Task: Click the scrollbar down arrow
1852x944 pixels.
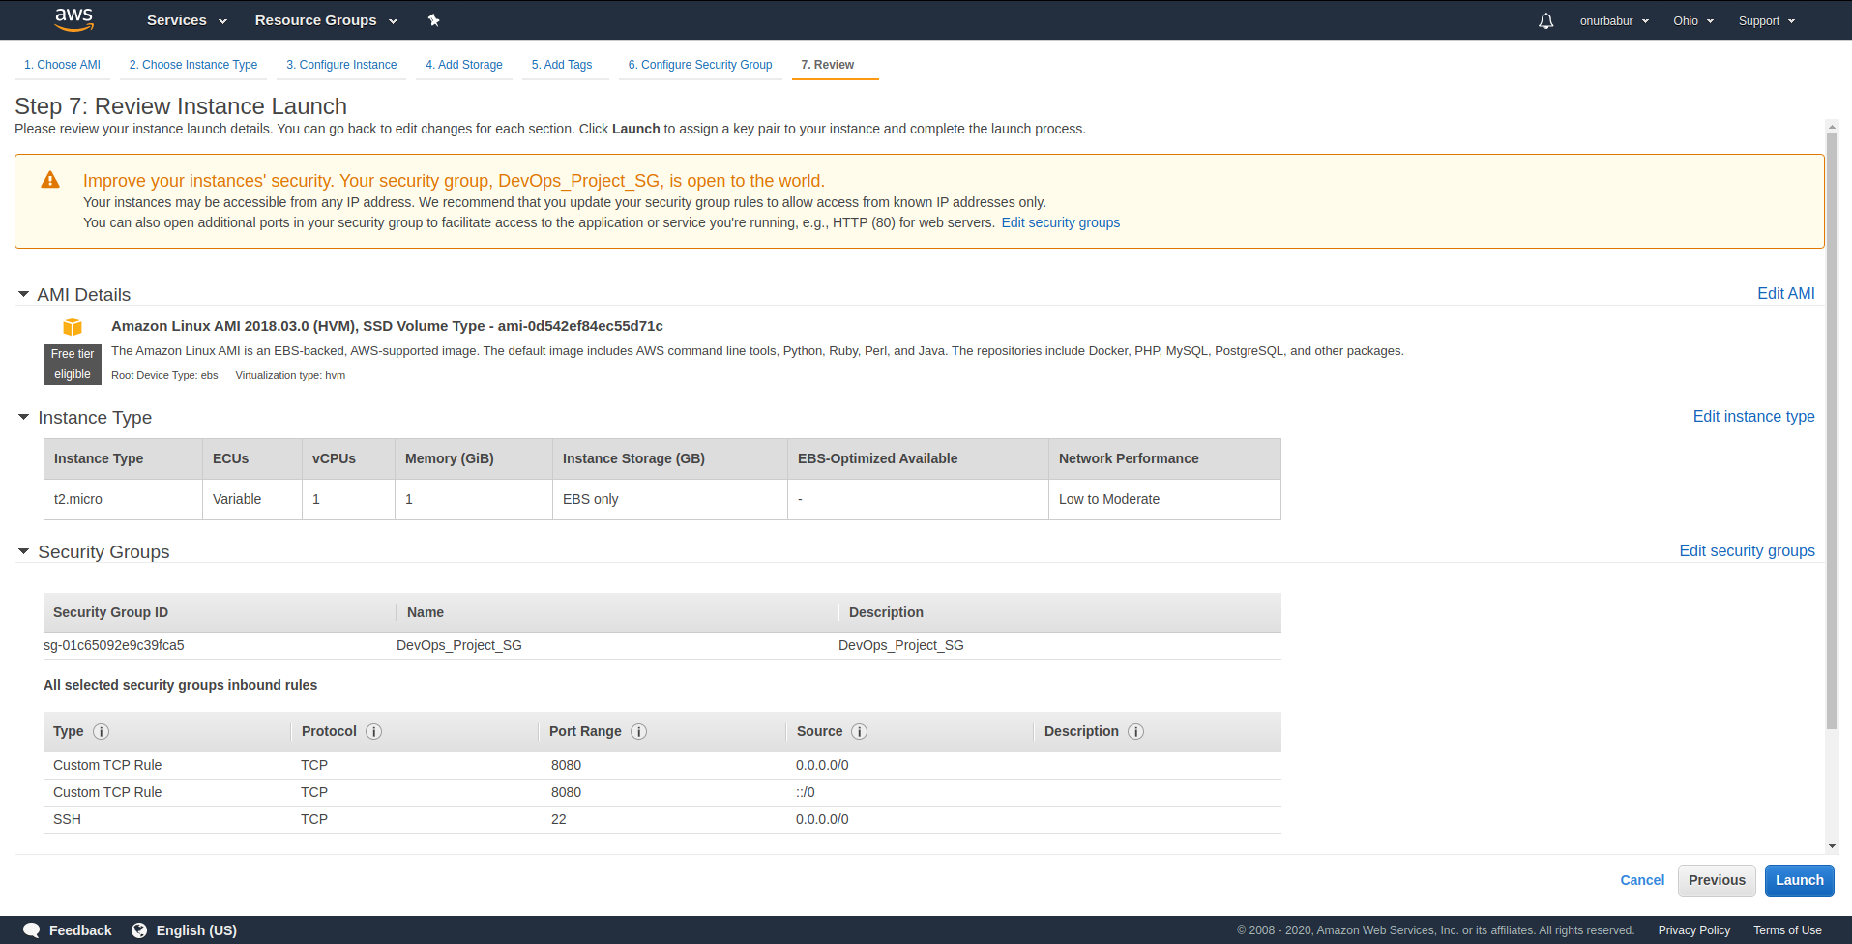Action: pyautogui.click(x=1832, y=846)
